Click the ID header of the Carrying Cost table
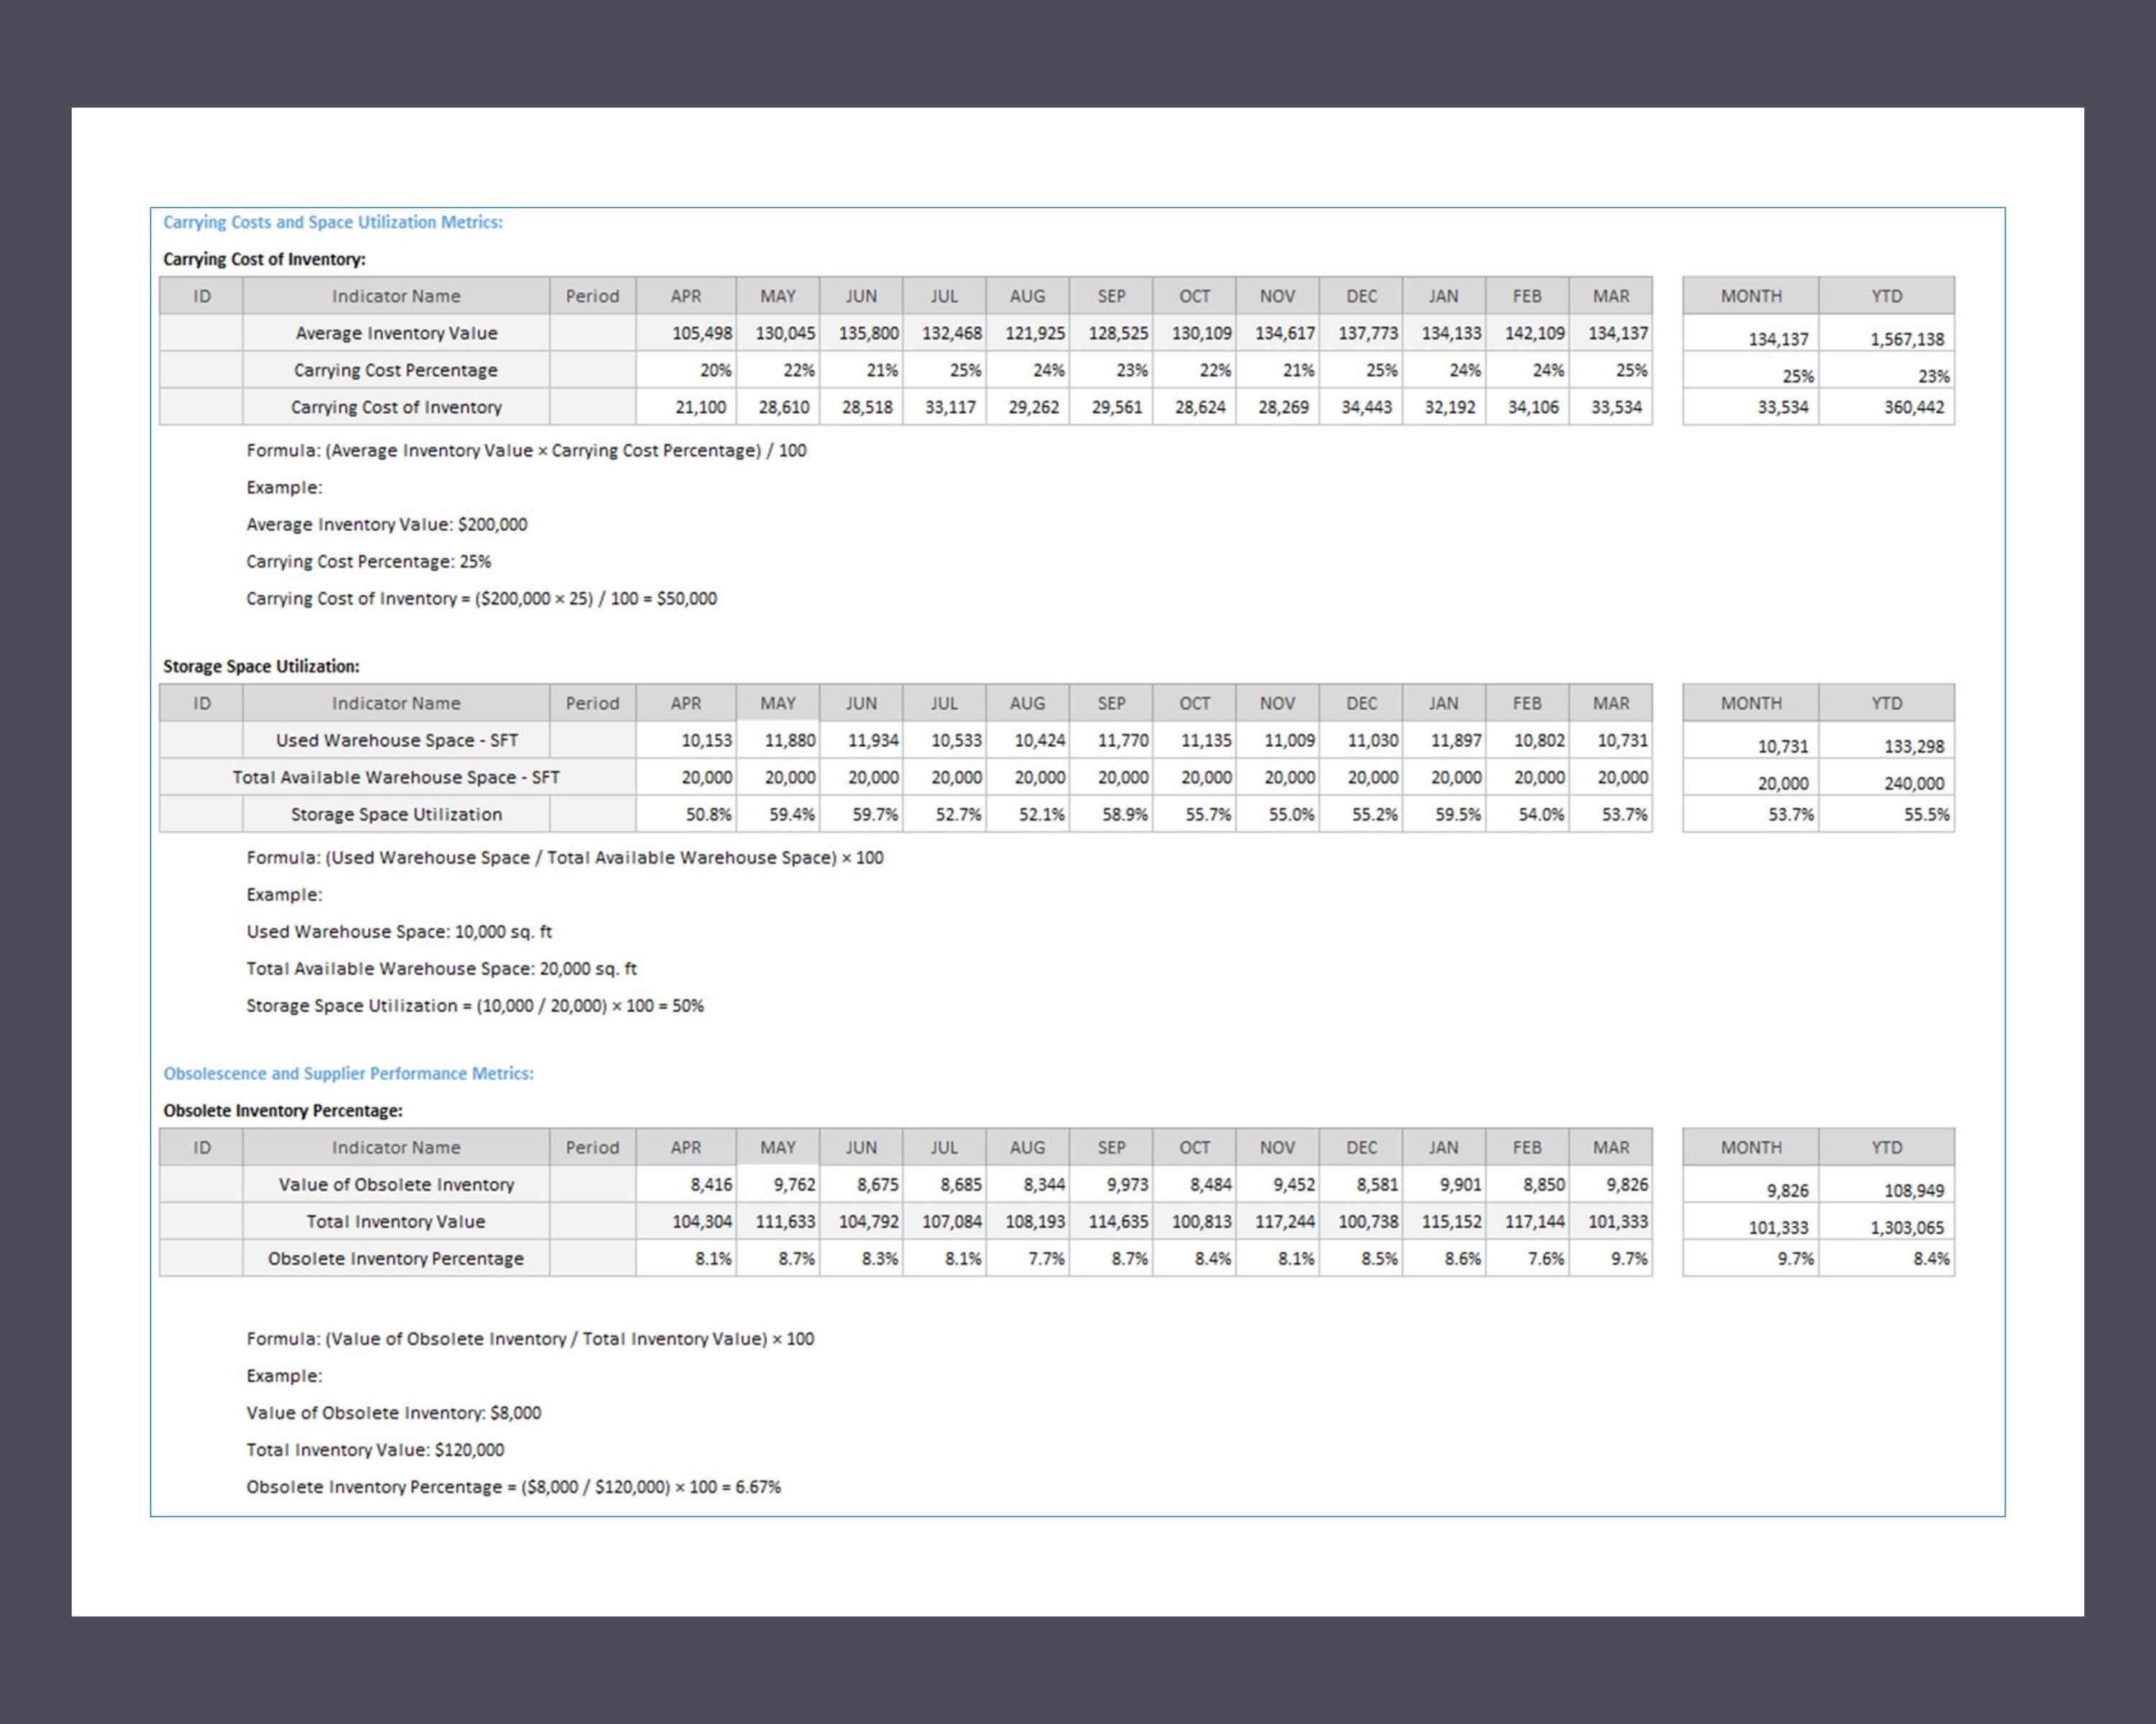 (201, 296)
